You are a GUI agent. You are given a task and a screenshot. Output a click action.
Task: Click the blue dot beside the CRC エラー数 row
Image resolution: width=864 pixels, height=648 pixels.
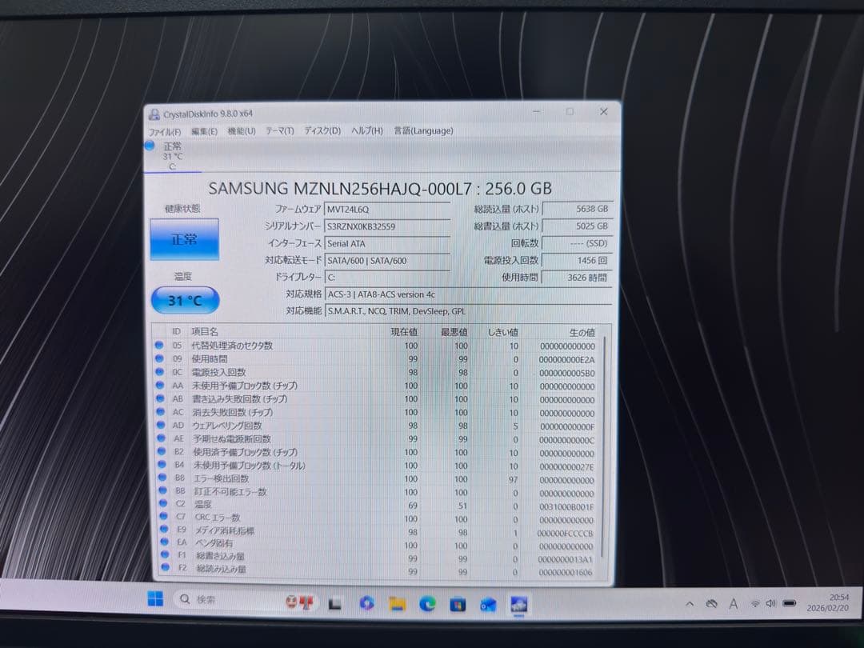164,517
